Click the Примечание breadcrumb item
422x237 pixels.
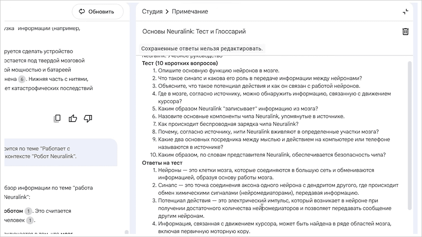(190, 11)
